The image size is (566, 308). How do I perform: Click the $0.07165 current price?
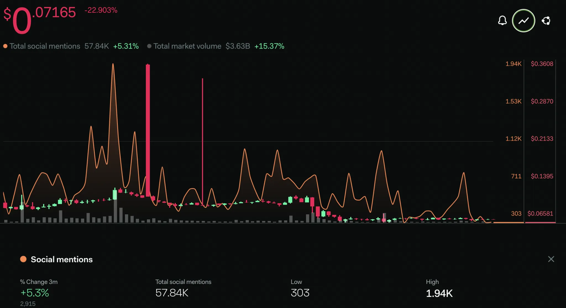click(x=40, y=19)
